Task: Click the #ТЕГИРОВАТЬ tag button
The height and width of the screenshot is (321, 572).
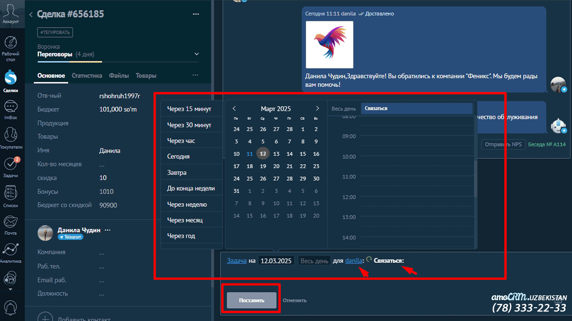Action: [x=55, y=32]
